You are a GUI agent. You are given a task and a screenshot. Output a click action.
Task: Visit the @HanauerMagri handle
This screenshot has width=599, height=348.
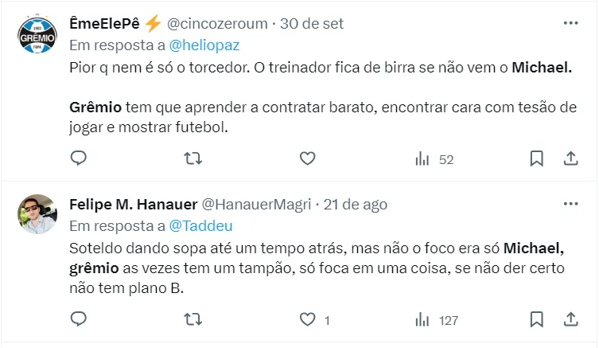click(x=257, y=204)
